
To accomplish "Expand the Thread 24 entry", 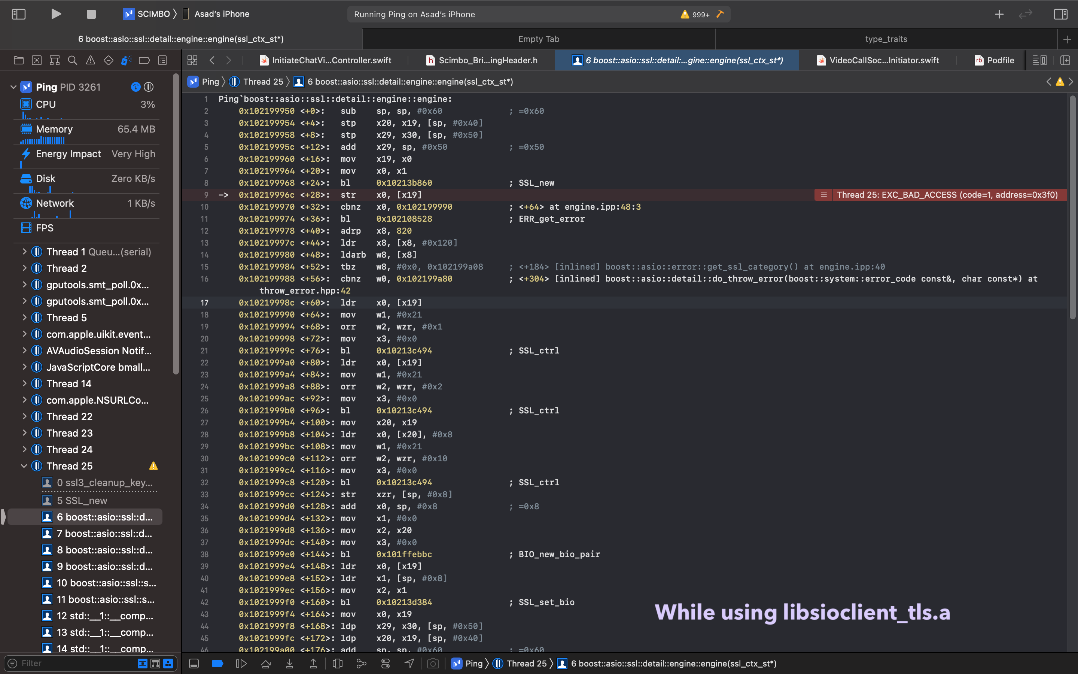I will pyautogui.click(x=25, y=449).
